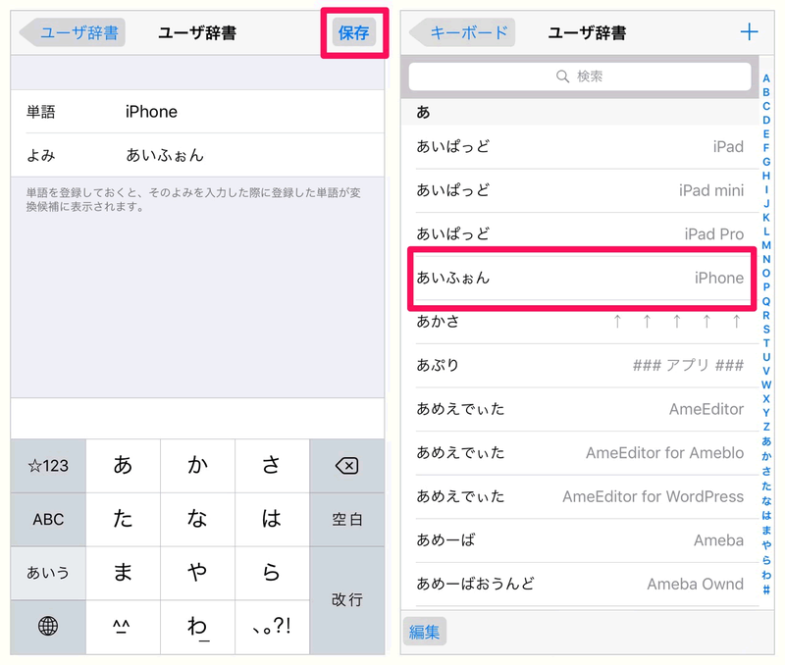785x665 pixels.
Task: Tap the 保存 save button
Action: coord(354,32)
